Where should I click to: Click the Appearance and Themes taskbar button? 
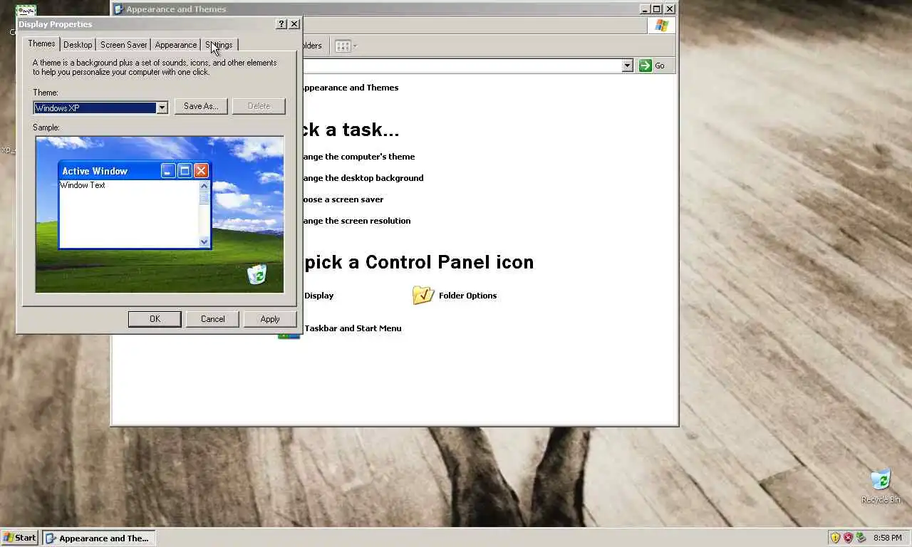pos(98,538)
